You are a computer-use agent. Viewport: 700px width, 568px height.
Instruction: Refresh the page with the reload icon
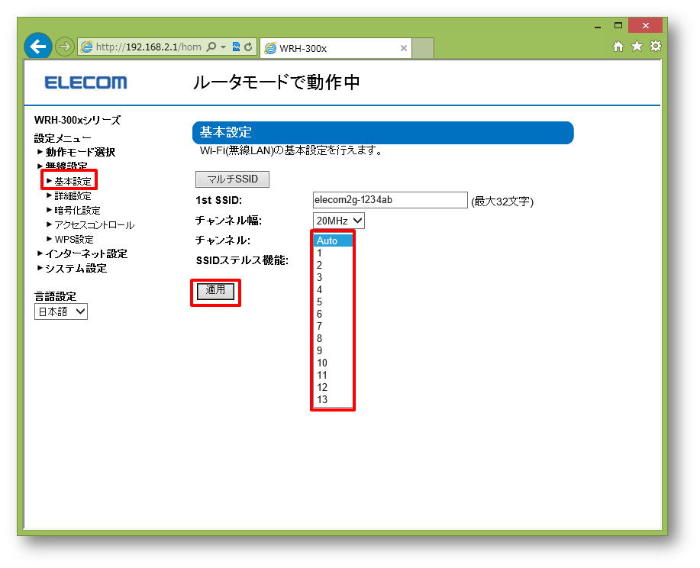pos(248,47)
